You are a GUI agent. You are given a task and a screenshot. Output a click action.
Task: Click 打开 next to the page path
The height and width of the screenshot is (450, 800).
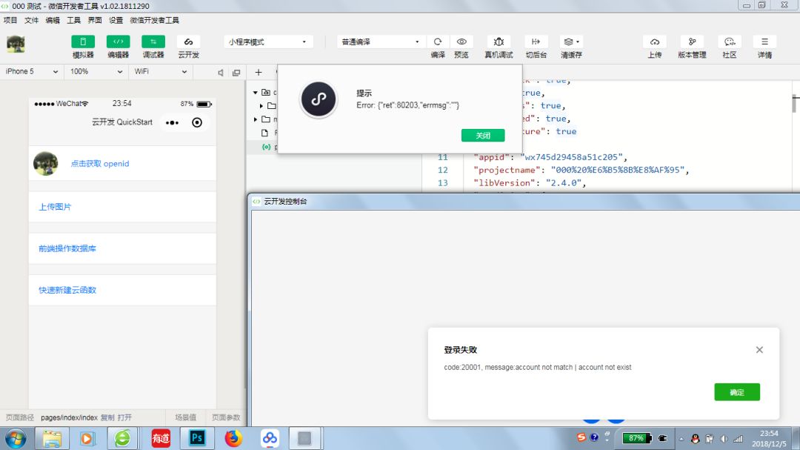tap(124, 417)
